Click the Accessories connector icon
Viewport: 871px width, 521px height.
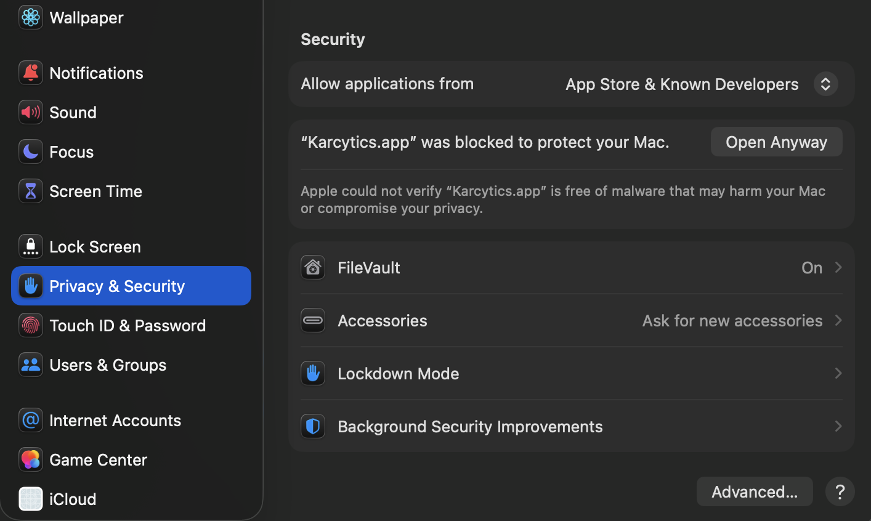tap(313, 320)
